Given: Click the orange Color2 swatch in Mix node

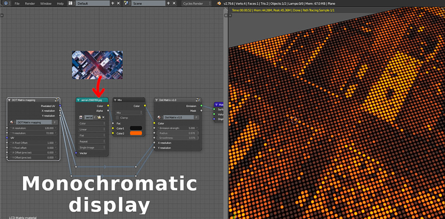Looking at the screenshot, I should click(136, 133).
